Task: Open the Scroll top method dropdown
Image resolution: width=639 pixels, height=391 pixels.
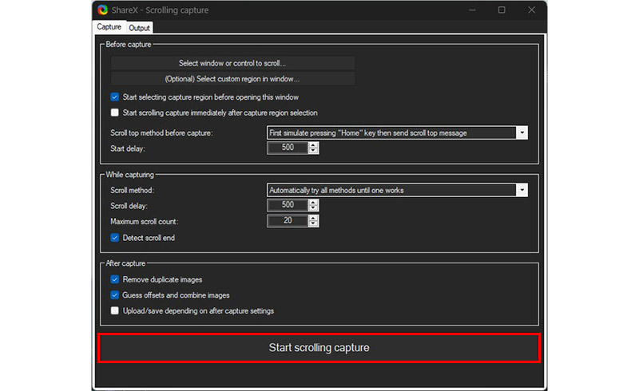Action: tap(522, 132)
